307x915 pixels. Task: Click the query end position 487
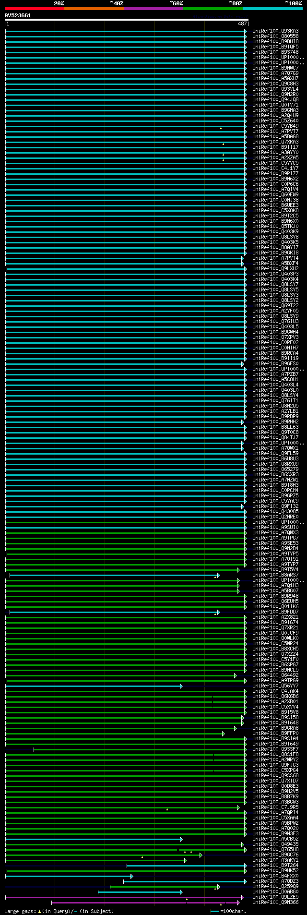tap(242, 24)
